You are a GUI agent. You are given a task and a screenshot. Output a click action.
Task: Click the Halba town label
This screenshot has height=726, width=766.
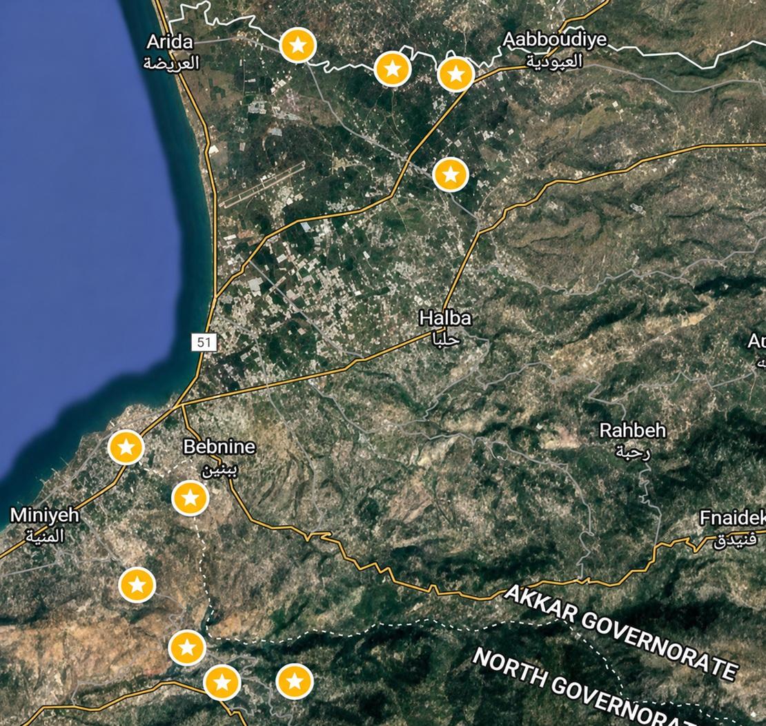click(x=445, y=327)
